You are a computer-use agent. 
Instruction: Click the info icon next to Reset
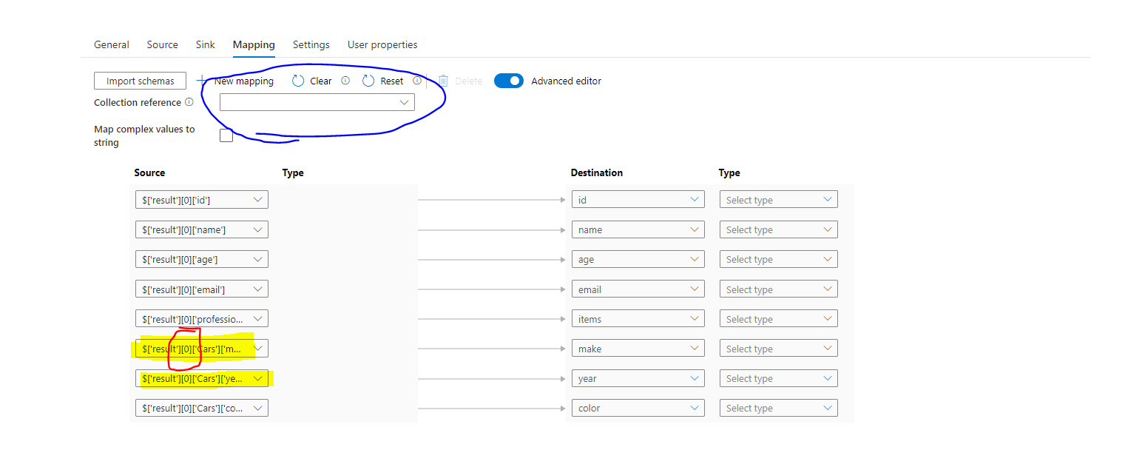[x=417, y=81]
